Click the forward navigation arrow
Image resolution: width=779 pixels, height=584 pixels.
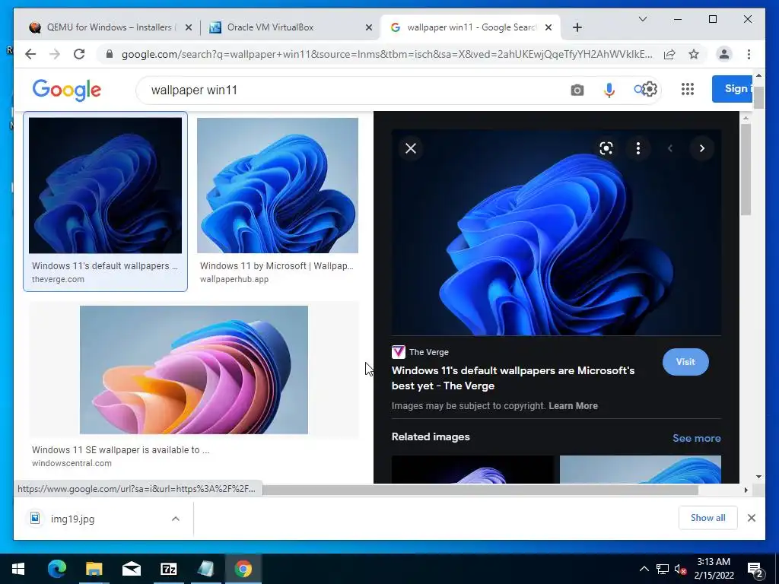click(55, 54)
